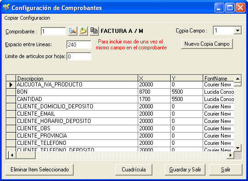This screenshot has height=181, width=248.
Task: Click Eliminar Item Seleccionado button
Action: 39,170
